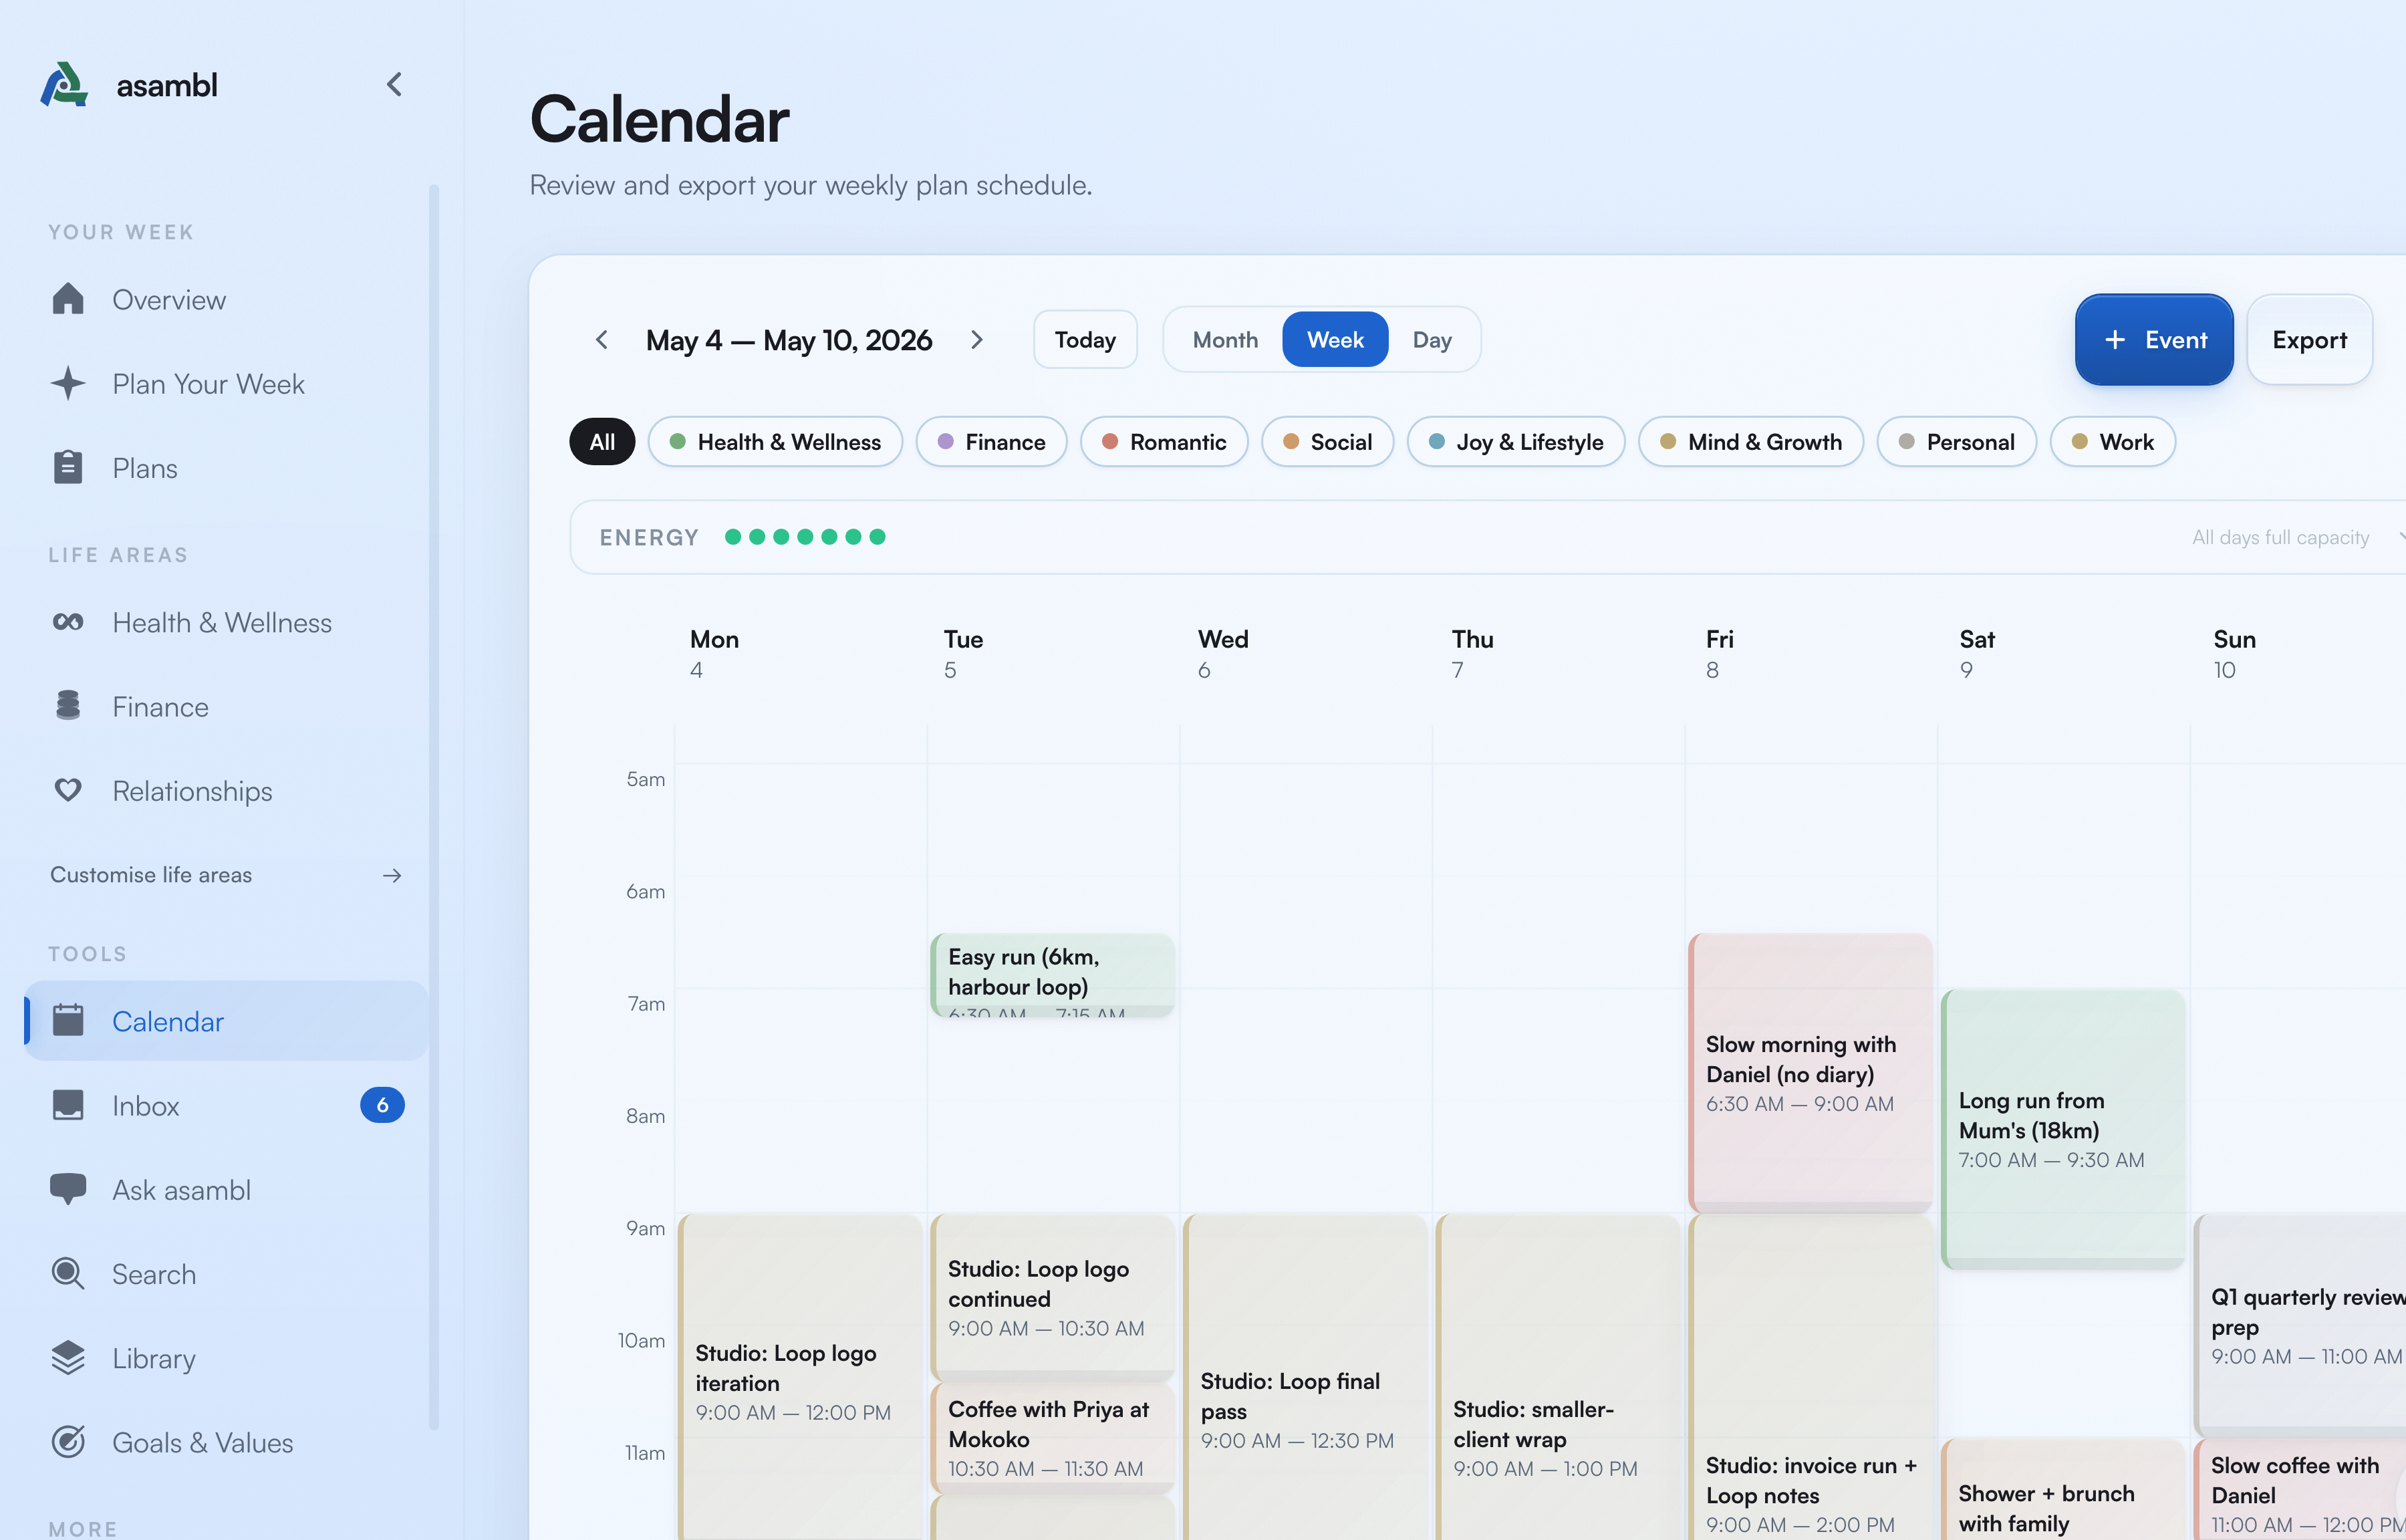
Task: Click the asambl logo icon
Action: coord(64,84)
